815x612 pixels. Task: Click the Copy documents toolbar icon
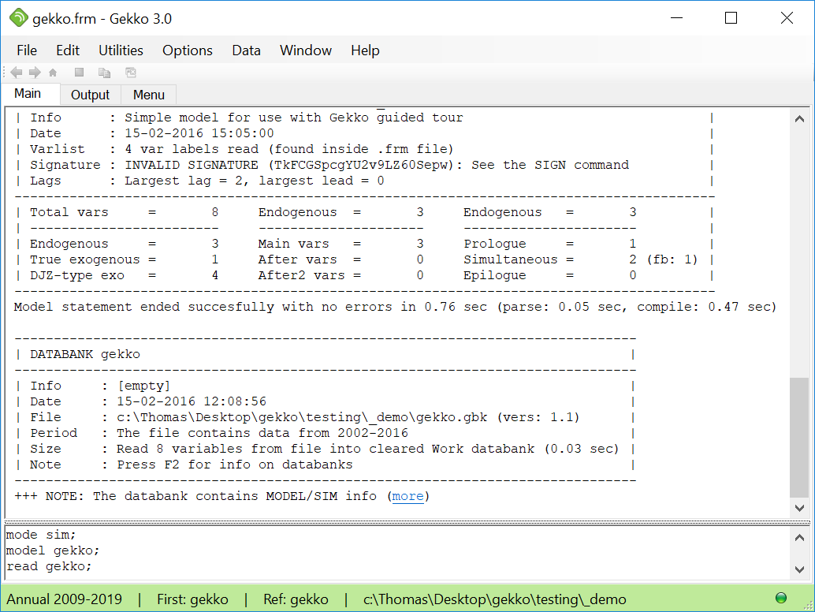[103, 72]
